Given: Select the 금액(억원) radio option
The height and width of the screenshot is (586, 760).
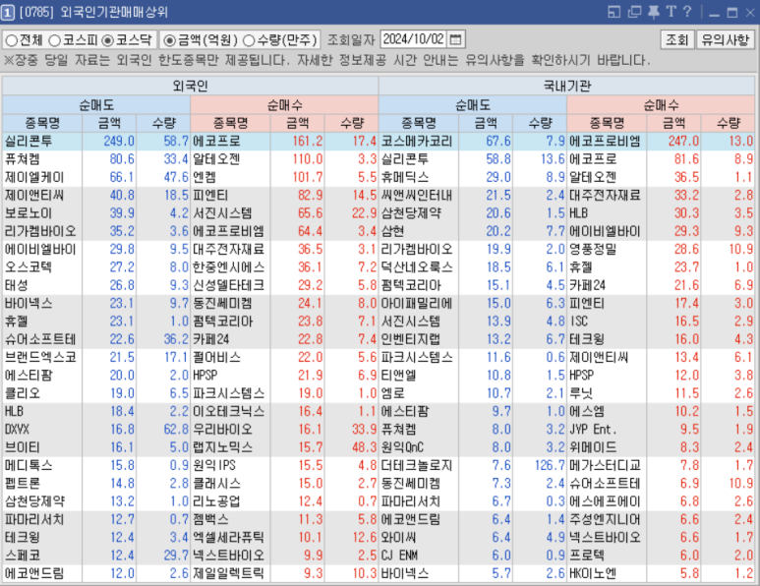Looking at the screenshot, I should tap(170, 40).
